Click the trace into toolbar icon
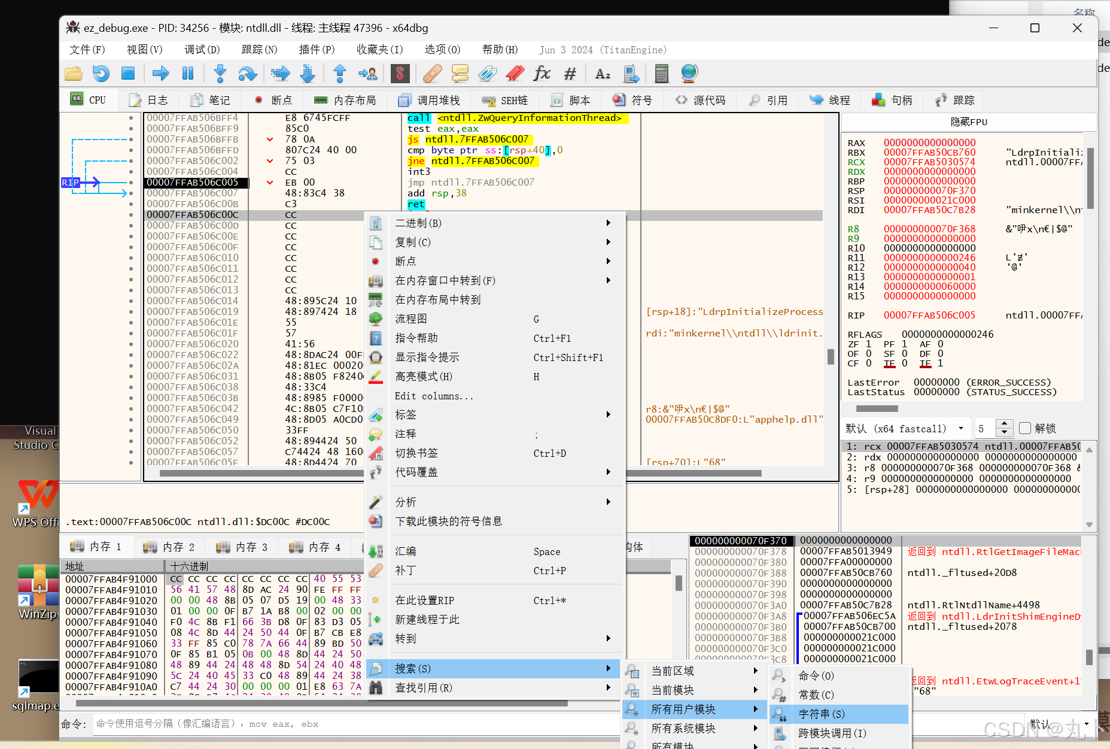Viewport: 1110px width, 749px height. (x=280, y=74)
